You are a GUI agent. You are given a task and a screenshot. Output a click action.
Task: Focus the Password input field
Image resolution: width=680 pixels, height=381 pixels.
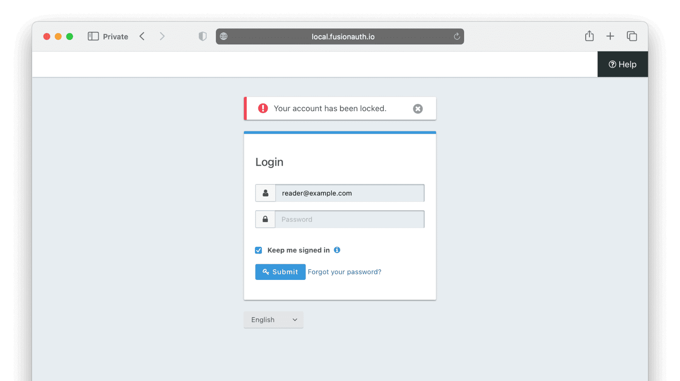349,219
